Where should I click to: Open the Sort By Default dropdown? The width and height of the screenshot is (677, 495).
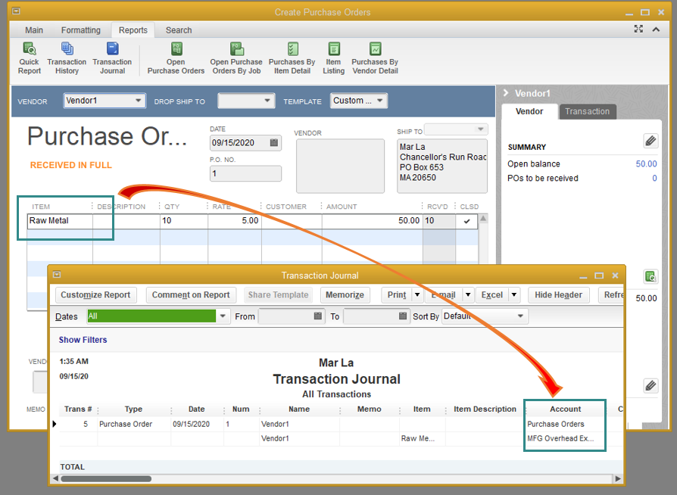click(x=521, y=316)
